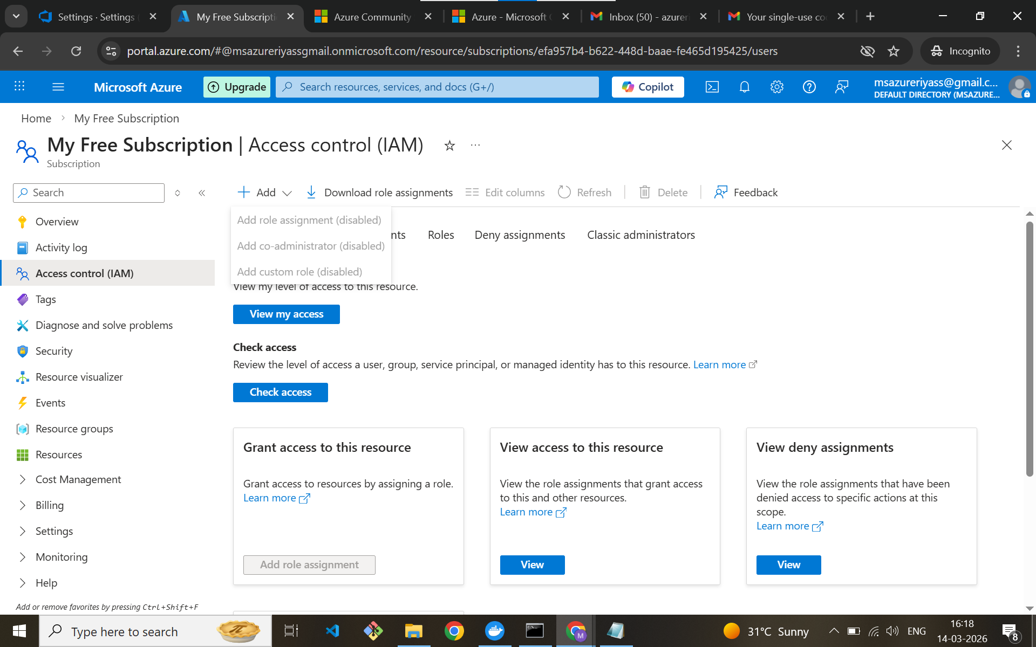Reload the page in the browser
Viewport: 1036px width, 647px height.
pyautogui.click(x=76, y=51)
